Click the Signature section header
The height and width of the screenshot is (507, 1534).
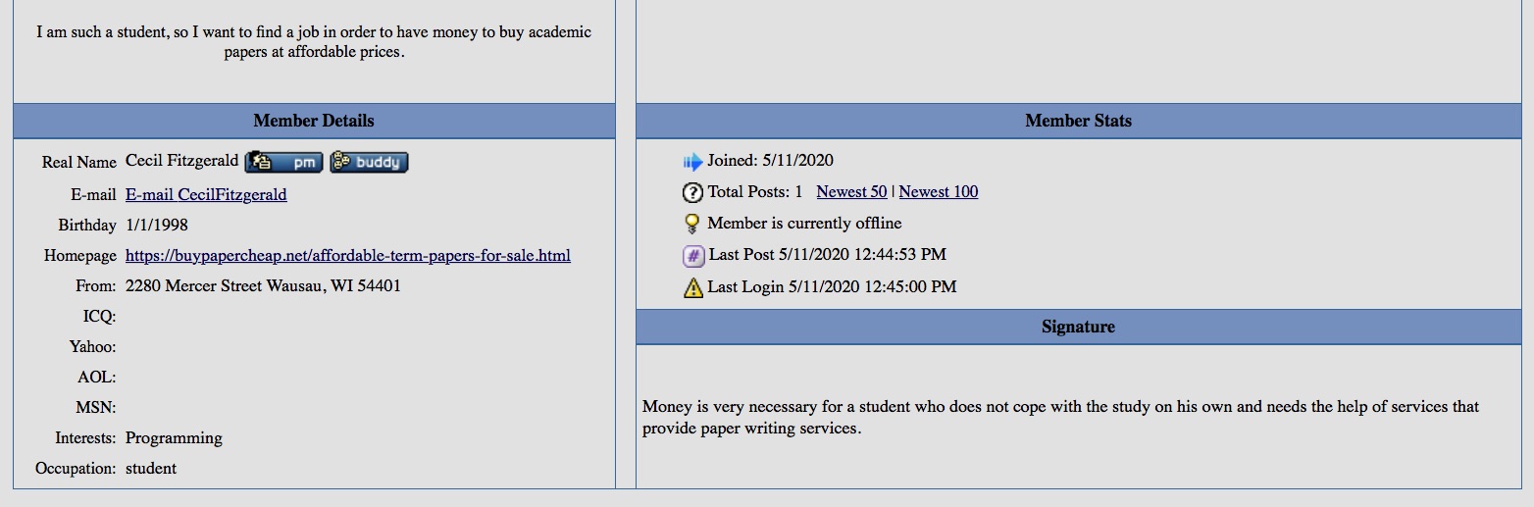1078,327
